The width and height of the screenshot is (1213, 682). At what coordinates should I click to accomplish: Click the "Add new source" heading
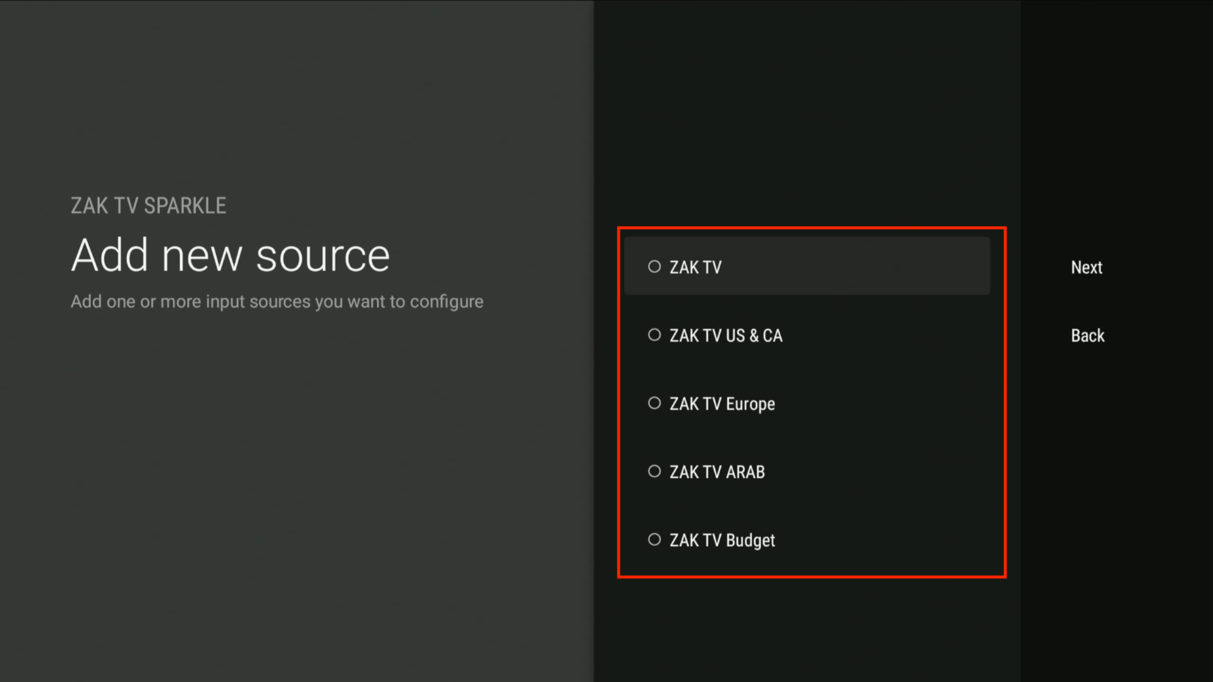pos(230,256)
